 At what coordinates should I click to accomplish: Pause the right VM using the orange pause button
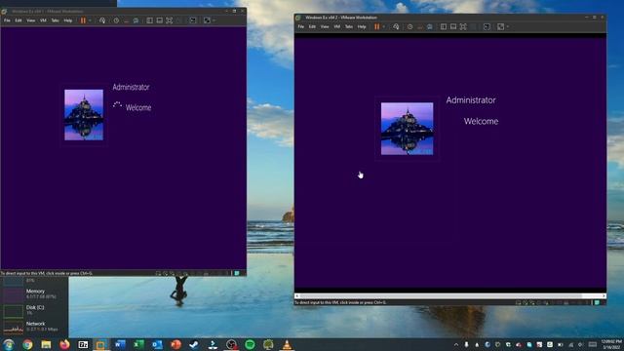click(x=376, y=26)
